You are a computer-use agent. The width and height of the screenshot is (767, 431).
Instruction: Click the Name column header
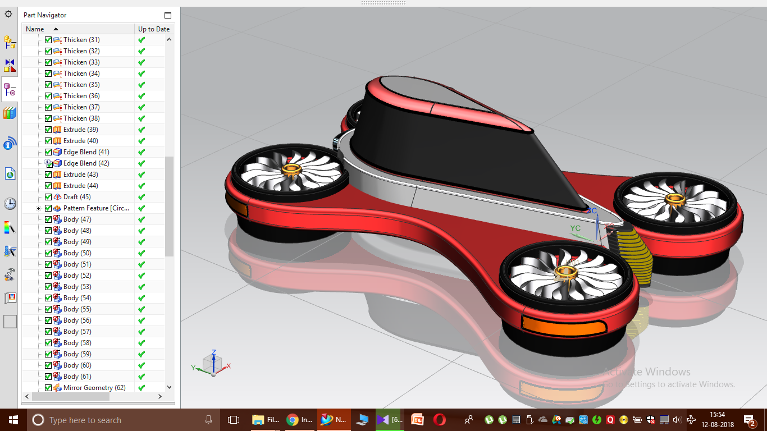(79, 29)
